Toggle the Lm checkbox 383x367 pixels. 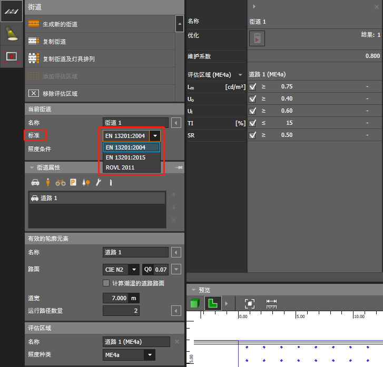coord(252,87)
